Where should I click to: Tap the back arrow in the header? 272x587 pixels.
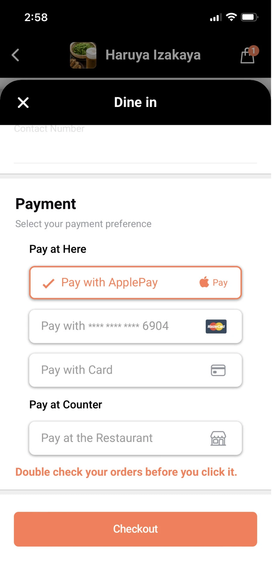click(15, 55)
